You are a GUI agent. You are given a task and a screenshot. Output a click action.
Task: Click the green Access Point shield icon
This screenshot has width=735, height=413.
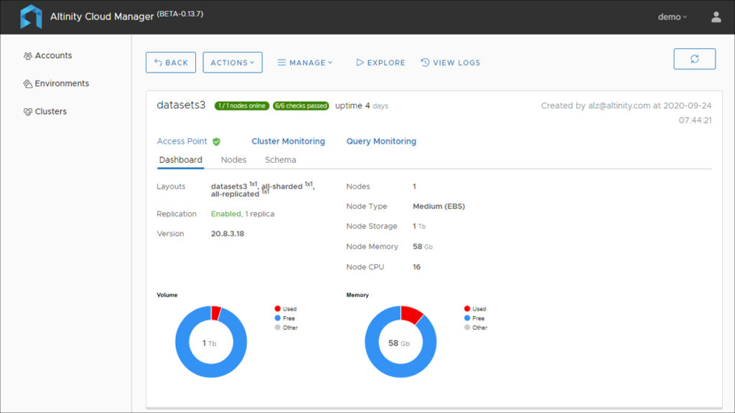pyautogui.click(x=216, y=141)
